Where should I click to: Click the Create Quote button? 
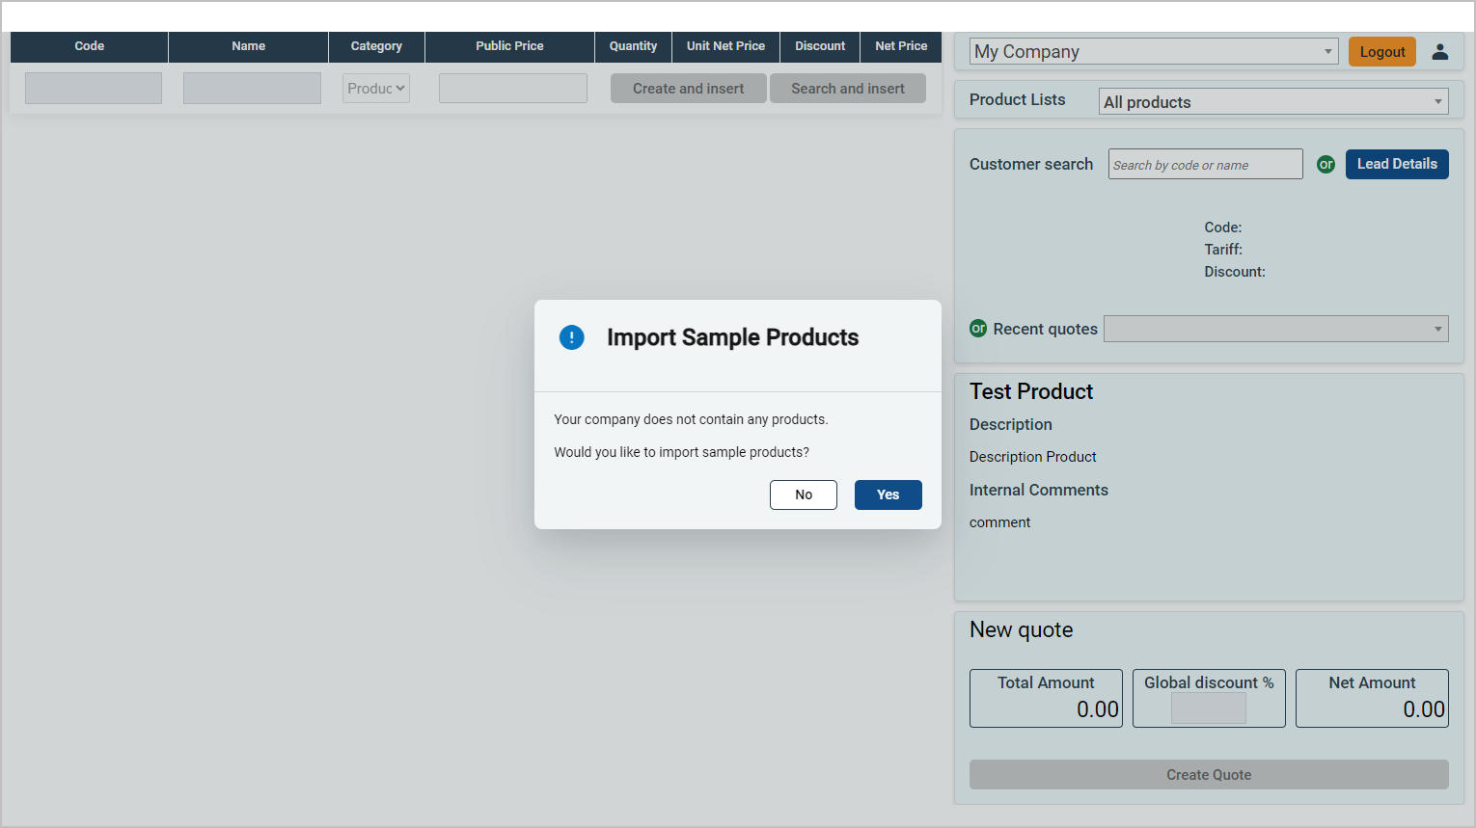(x=1209, y=775)
